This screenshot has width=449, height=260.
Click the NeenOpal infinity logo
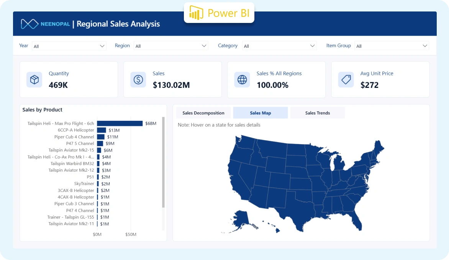(x=29, y=24)
